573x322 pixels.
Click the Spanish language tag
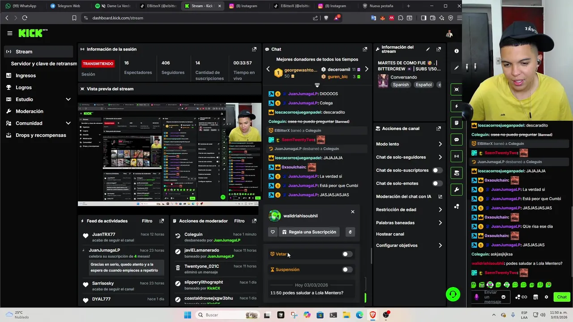click(x=401, y=85)
